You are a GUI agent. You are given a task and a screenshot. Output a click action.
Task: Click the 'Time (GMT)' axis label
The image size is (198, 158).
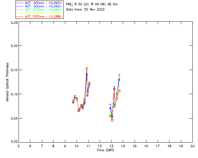(x=105, y=150)
